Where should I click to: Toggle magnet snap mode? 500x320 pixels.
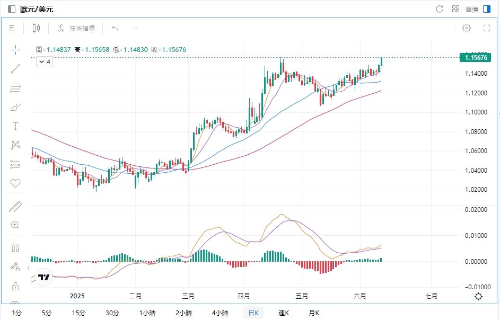click(x=15, y=248)
